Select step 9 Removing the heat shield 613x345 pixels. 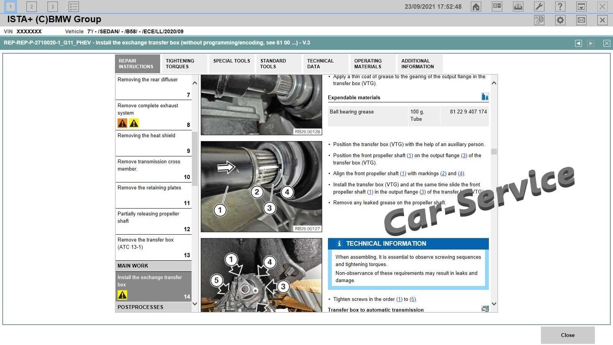tap(153, 143)
